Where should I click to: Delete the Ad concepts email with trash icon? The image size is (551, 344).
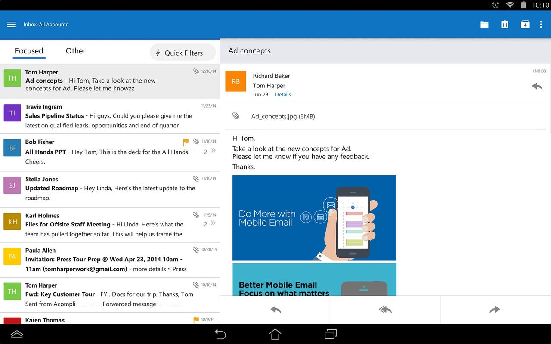[505, 25]
